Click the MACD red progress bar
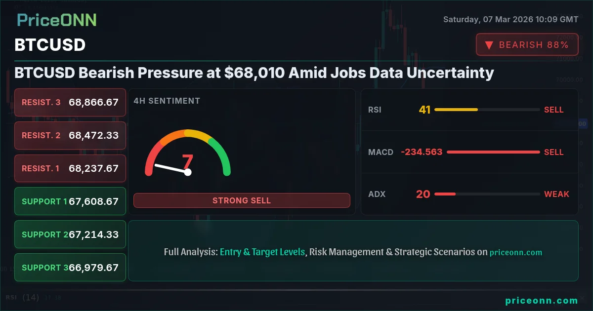Screen dimensions: 593x311 pos(493,152)
